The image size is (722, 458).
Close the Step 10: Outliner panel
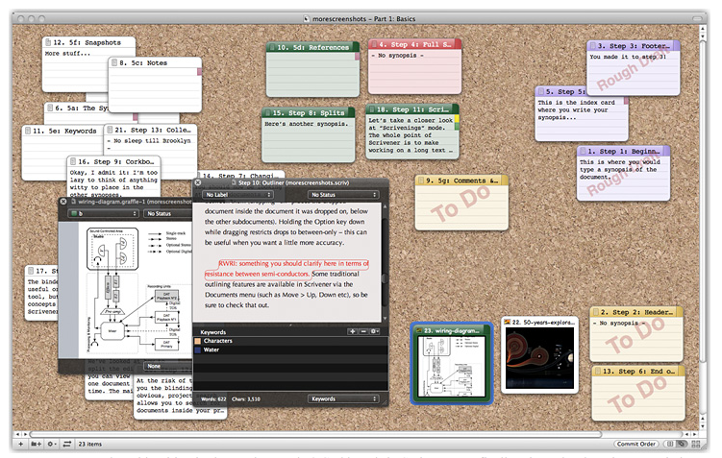coord(198,181)
